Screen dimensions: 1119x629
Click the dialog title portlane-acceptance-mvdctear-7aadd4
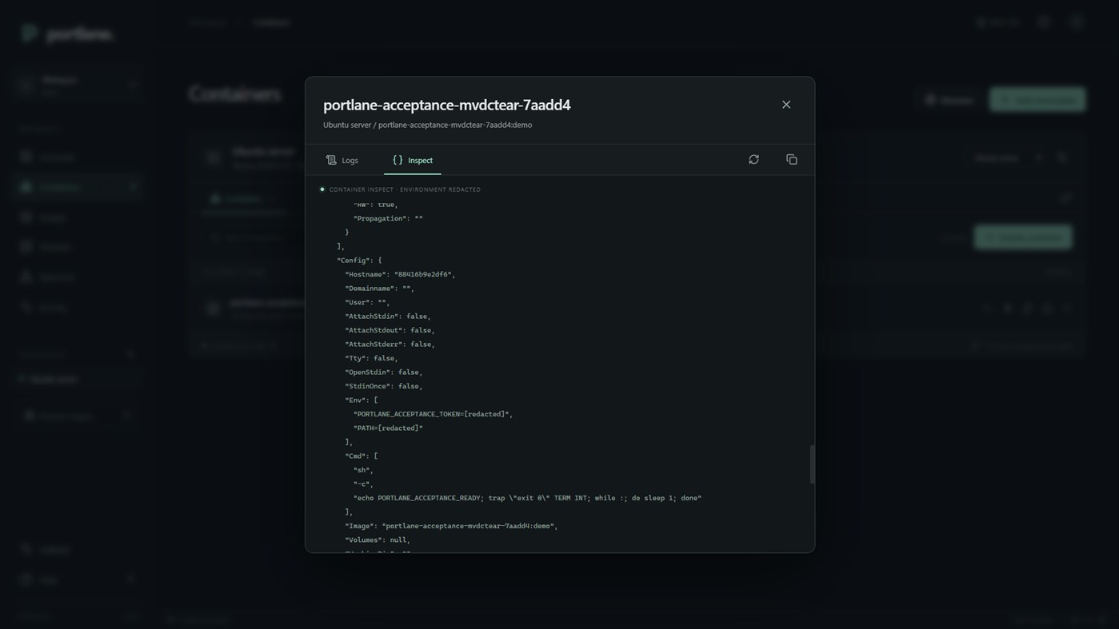point(447,105)
